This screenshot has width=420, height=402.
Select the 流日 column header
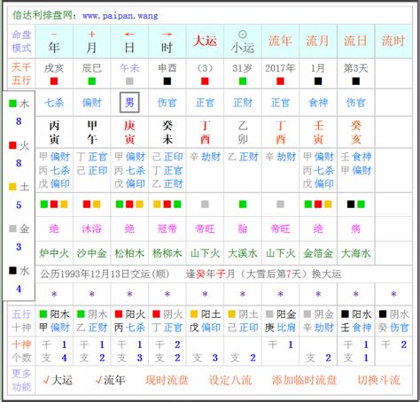pyautogui.click(x=356, y=41)
